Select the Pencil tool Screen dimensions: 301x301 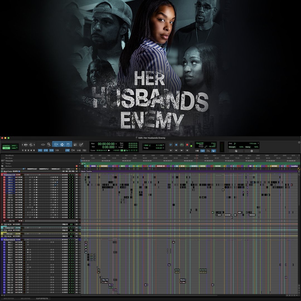click(x=81, y=144)
